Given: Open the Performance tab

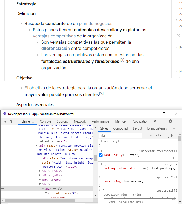Looking at the screenshot, I should (100, 121).
